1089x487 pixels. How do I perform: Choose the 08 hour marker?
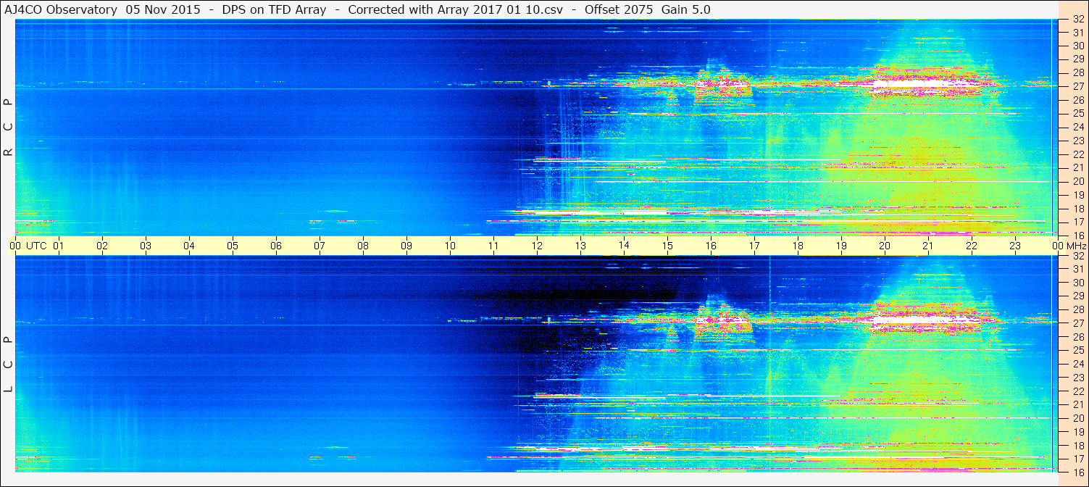point(363,246)
